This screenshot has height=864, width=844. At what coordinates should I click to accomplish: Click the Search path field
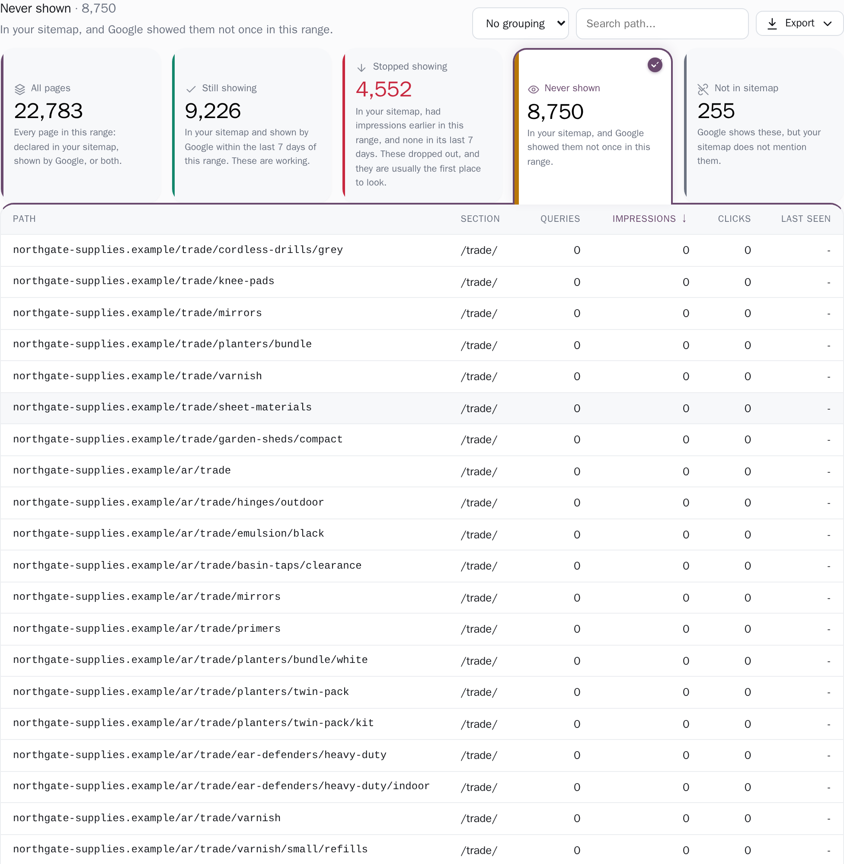(x=662, y=23)
